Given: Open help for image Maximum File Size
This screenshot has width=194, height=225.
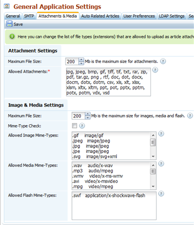Looking at the screenshot, I should pos(190,115).
